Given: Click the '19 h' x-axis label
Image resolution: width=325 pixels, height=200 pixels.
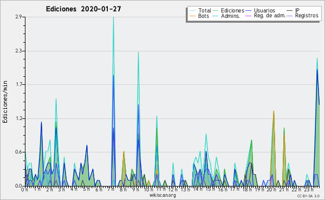Looking at the screenshot, I should 259,190.
